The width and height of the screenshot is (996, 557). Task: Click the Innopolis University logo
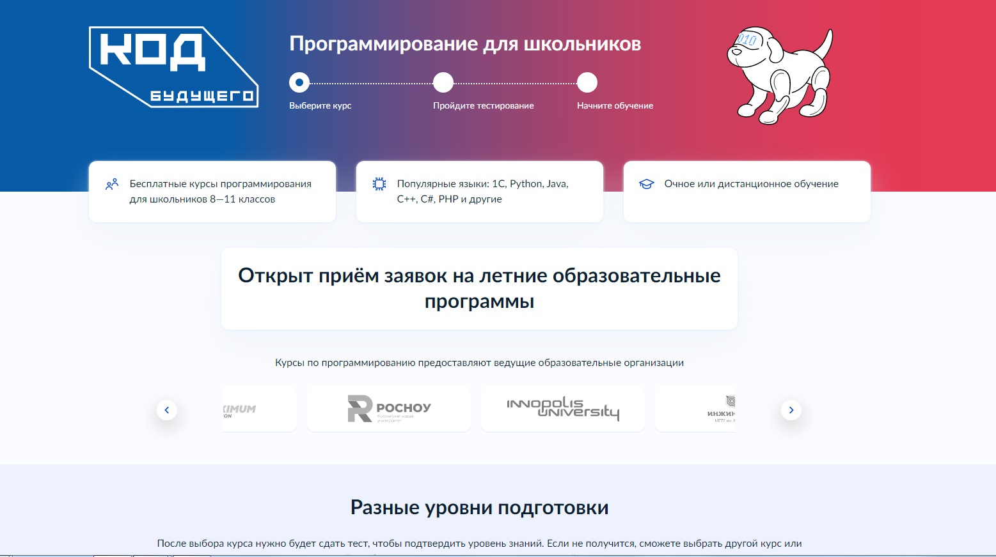pyautogui.click(x=562, y=408)
